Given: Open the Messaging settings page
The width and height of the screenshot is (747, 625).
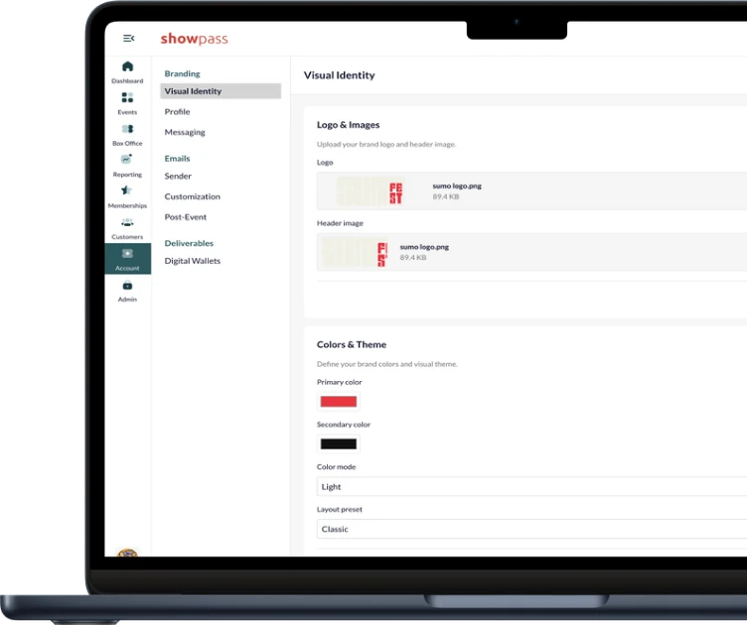Looking at the screenshot, I should [x=185, y=132].
